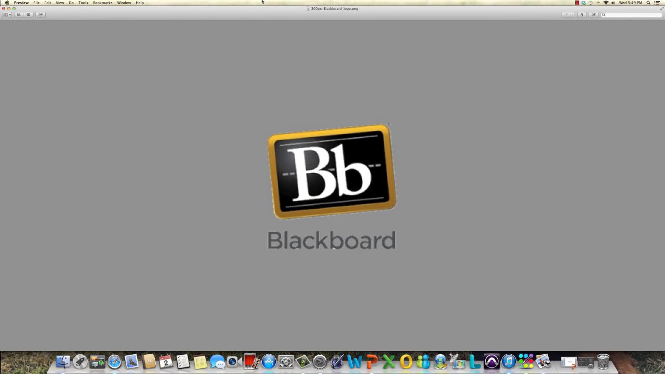Zoom in on the image

tap(29, 15)
